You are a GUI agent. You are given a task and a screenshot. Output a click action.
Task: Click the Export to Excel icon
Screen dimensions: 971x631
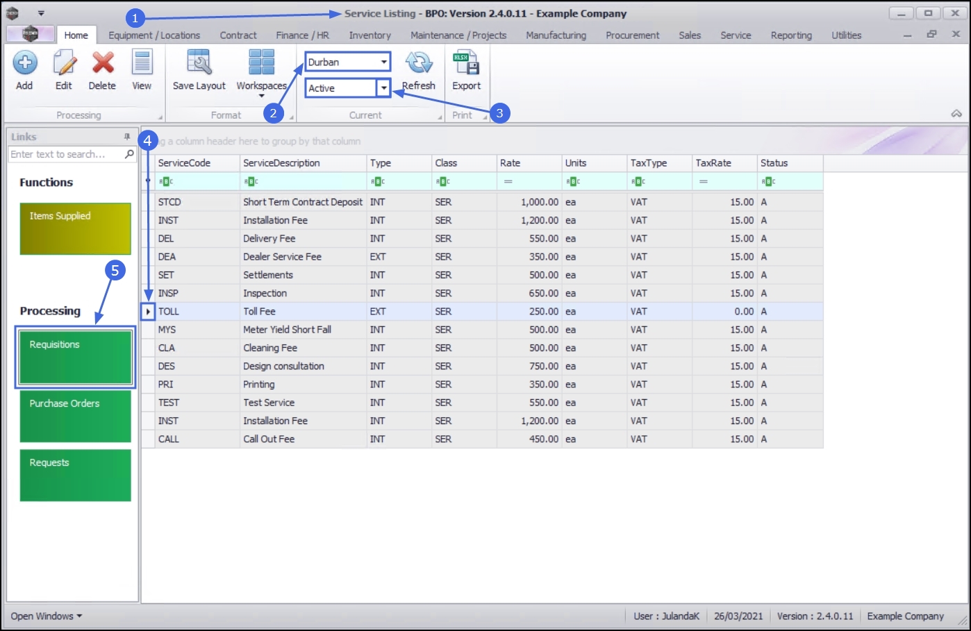466,63
